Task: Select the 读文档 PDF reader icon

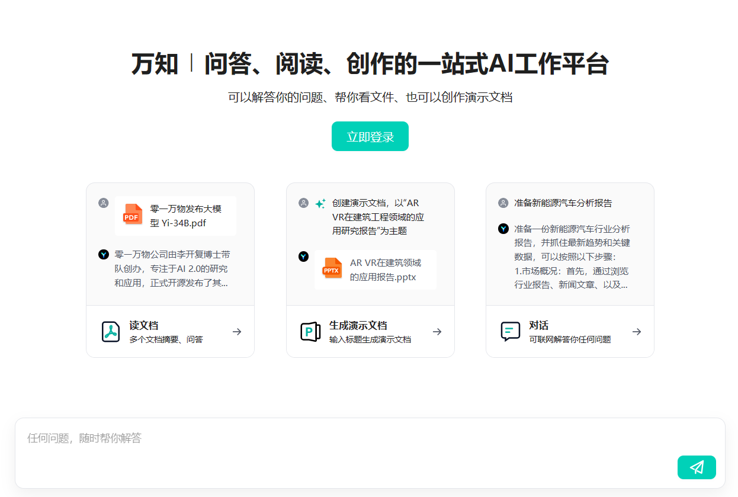Action: (110, 331)
